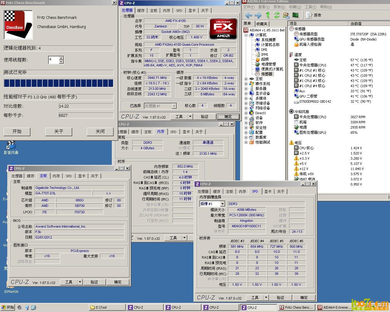Viewport: 390px width, 312px height.
Task: Click 关闭 button in Fritz Chess Benchmark
Action: (x=100, y=131)
